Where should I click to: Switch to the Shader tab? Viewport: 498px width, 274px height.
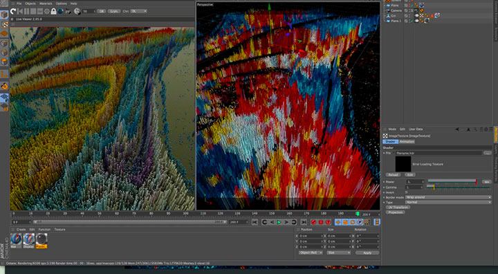coord(390,141)
